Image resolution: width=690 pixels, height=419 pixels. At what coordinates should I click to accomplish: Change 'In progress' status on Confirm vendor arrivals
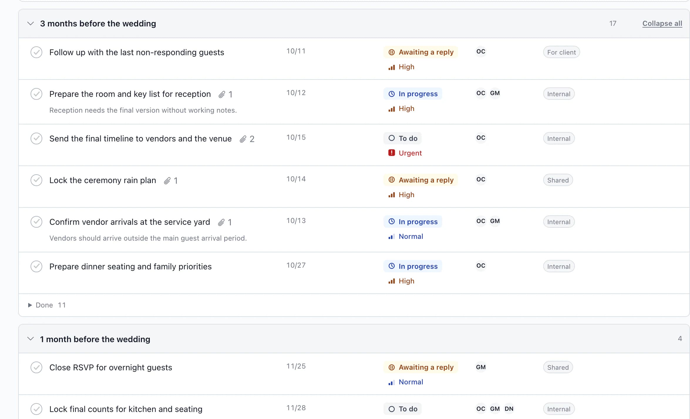[x=413, y=222]
